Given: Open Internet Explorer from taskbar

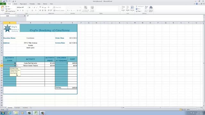Looking at the screenshot, I should (10, 113).
